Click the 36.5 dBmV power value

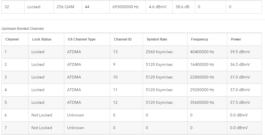[x=240, y=65]
